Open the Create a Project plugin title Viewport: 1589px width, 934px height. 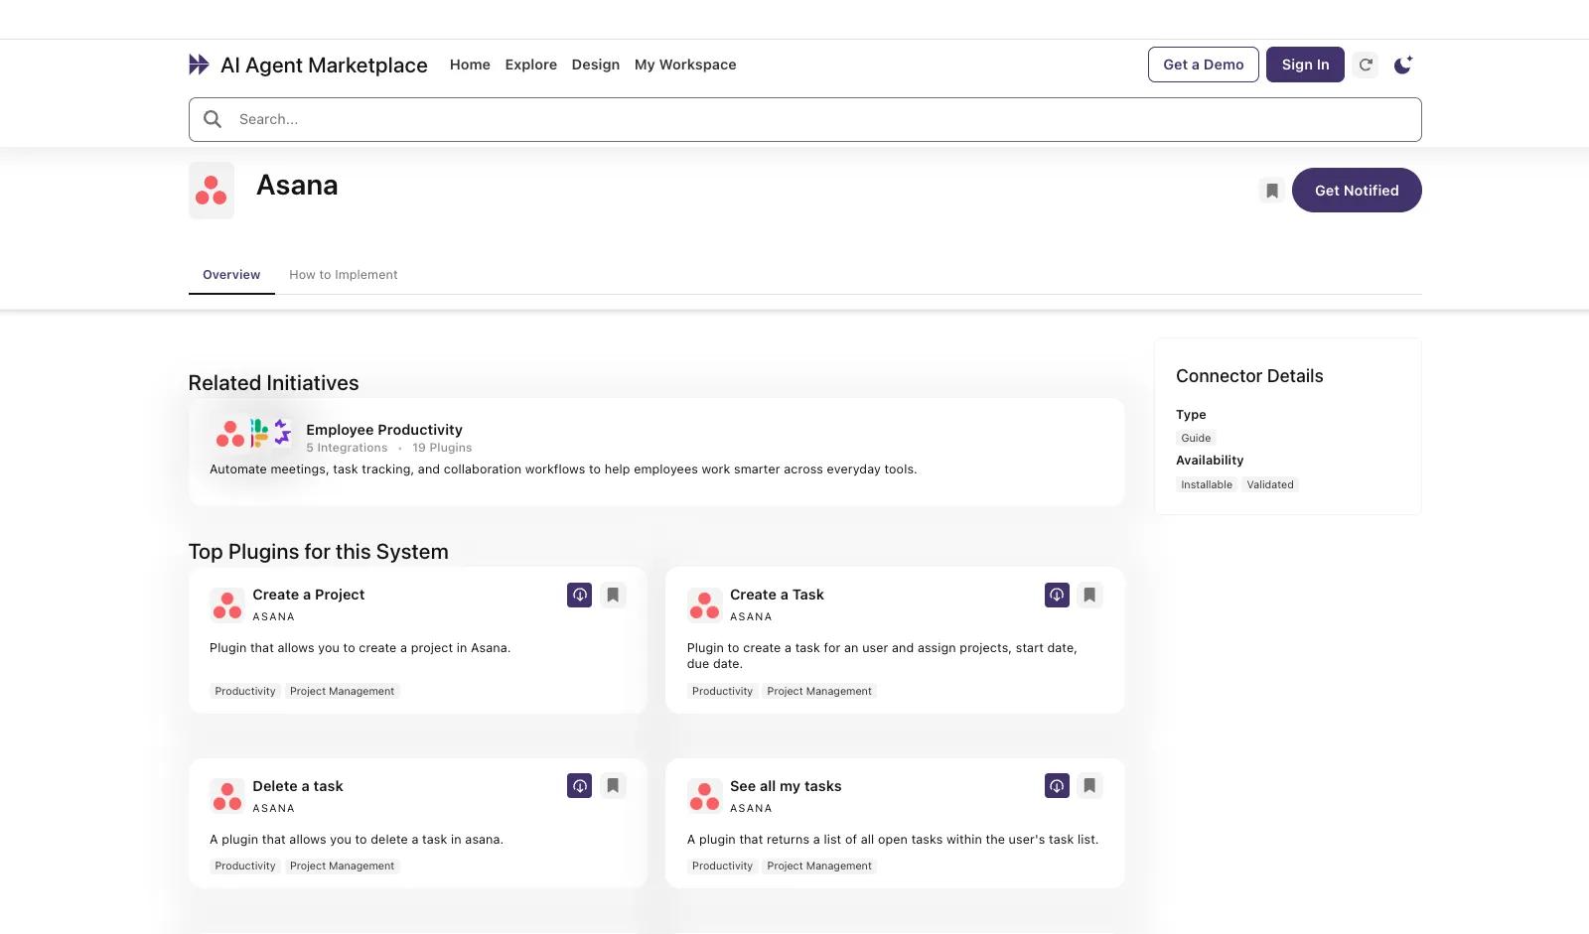309,595
